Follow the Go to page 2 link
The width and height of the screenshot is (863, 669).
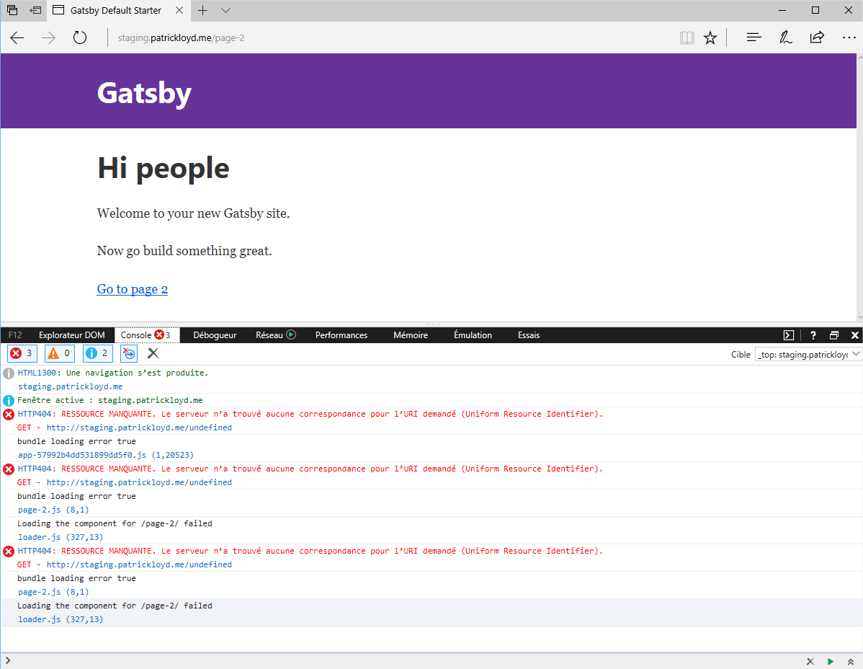(x=132, y=289)
